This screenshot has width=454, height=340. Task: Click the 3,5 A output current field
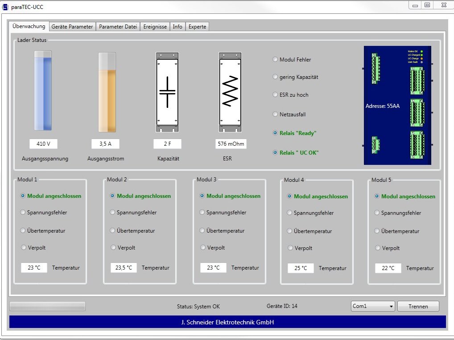click(x=105, y=144)
